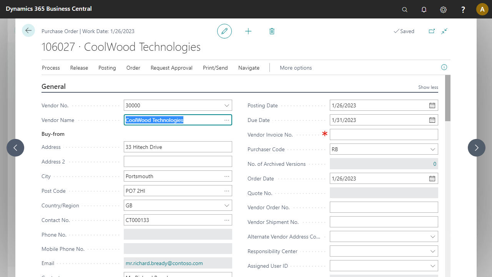The width and height of the screenshot is (492, 277).
Task: Open No. of Archived Versions value 0
Action: pyautogui.click(x=435, y=164)
